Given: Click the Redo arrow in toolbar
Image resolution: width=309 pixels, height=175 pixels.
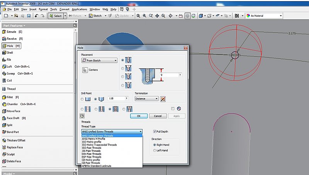Looking at the screenshot, I should (42, 16).
